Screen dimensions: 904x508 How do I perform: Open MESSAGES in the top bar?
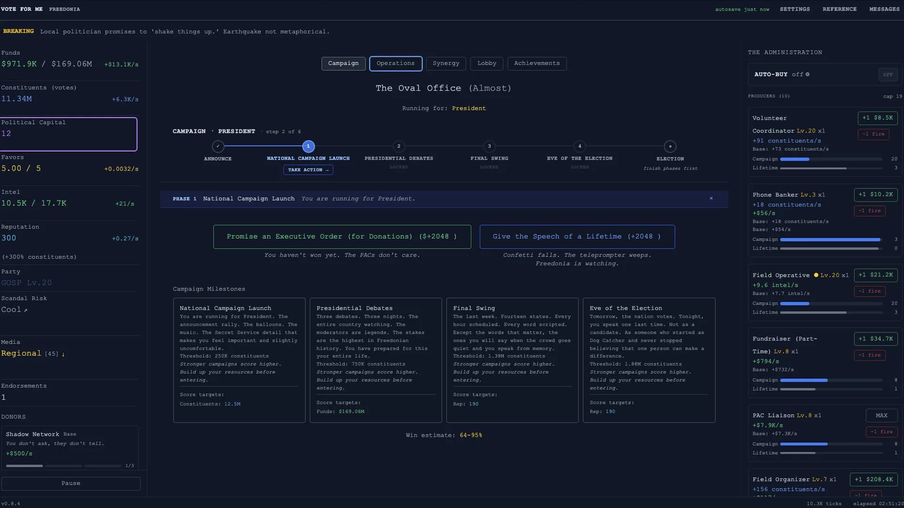click(x=884, y=9)
